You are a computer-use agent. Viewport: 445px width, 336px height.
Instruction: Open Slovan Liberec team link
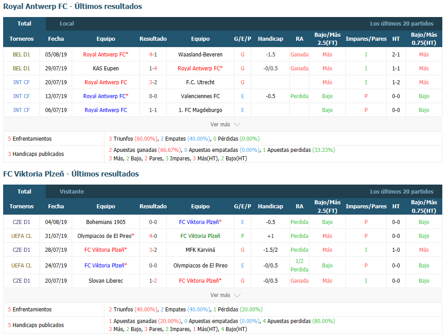point(106,280)
